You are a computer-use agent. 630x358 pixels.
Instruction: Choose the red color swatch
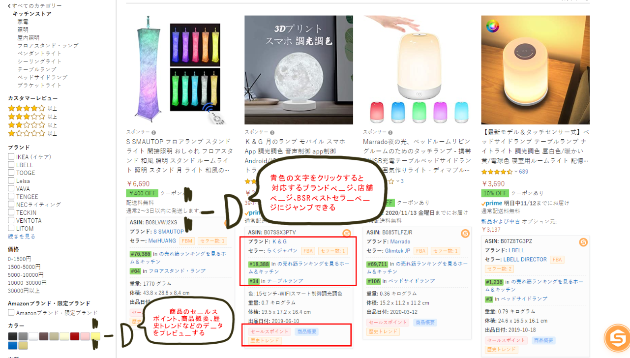pos(74,336)
